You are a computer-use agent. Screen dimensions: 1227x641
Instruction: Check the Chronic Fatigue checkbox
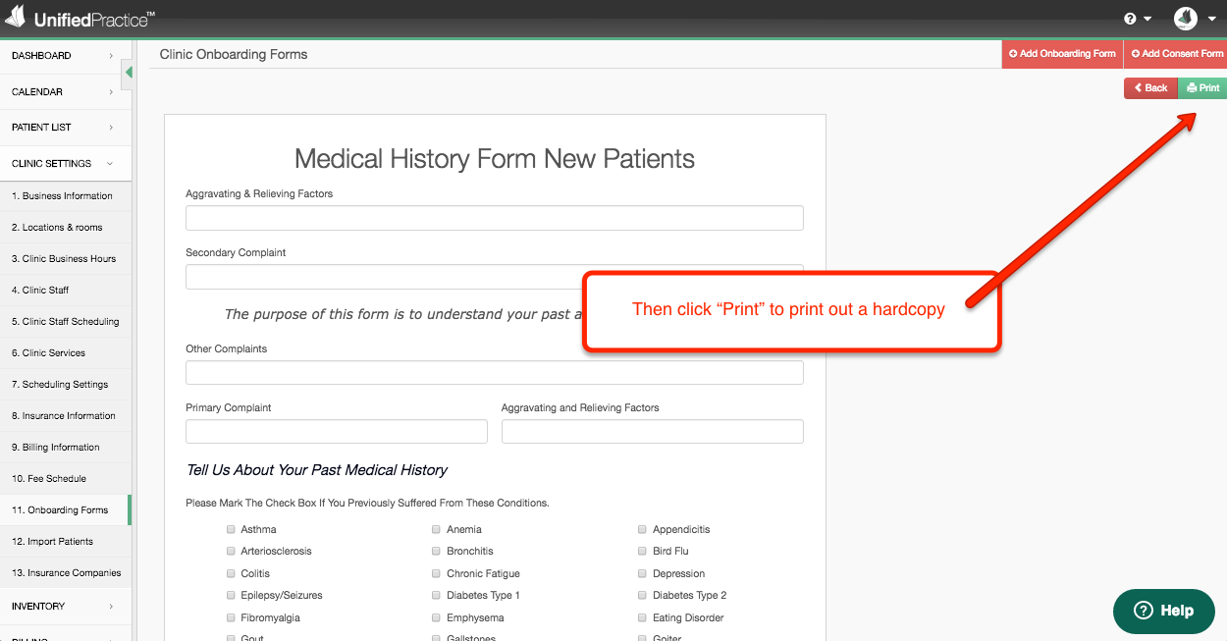click(436, 573)
